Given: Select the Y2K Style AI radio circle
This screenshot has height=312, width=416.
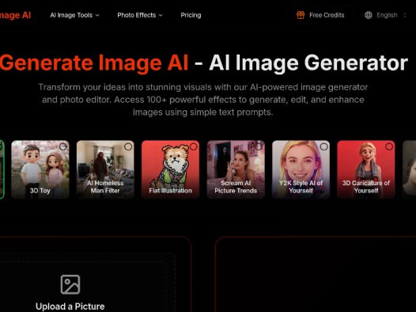Looking at the screenshot, I should 323,146.
